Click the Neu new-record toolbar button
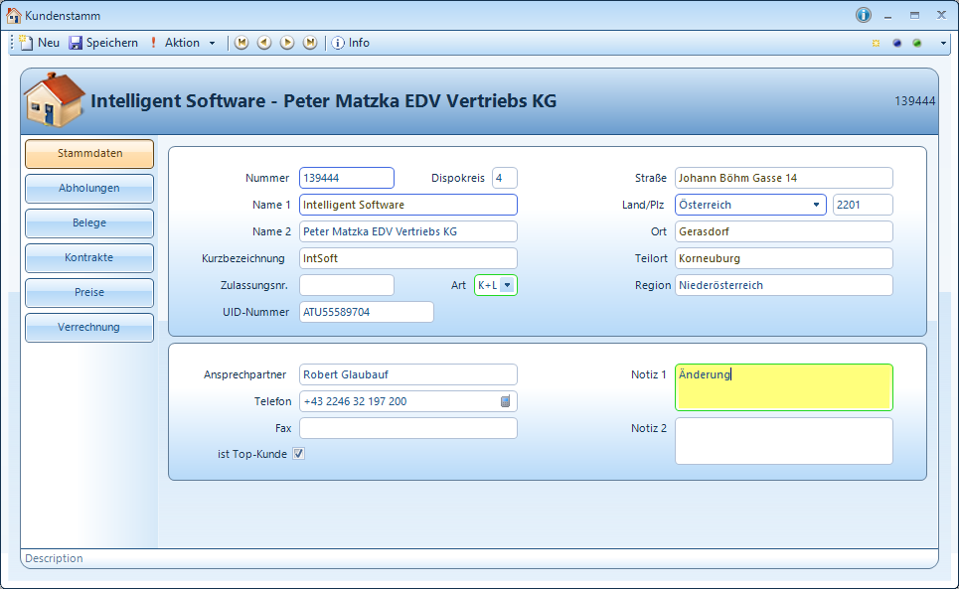 coord(40,43)
